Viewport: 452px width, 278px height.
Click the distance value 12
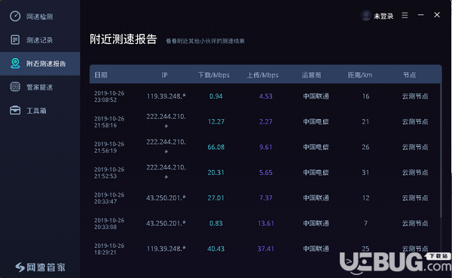click(x=366, y=198)
